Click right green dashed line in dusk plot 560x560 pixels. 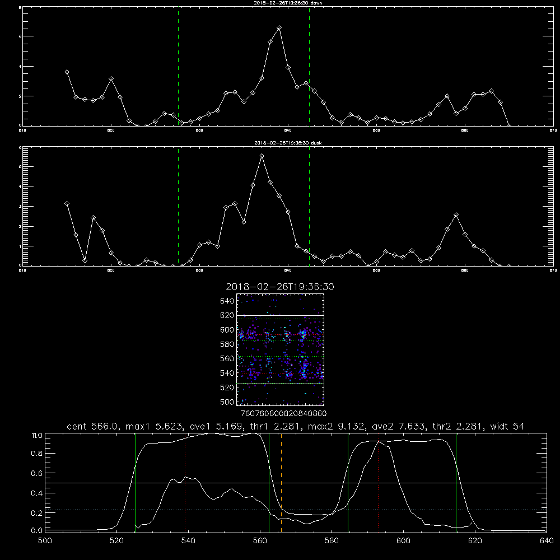coord(309,207)
